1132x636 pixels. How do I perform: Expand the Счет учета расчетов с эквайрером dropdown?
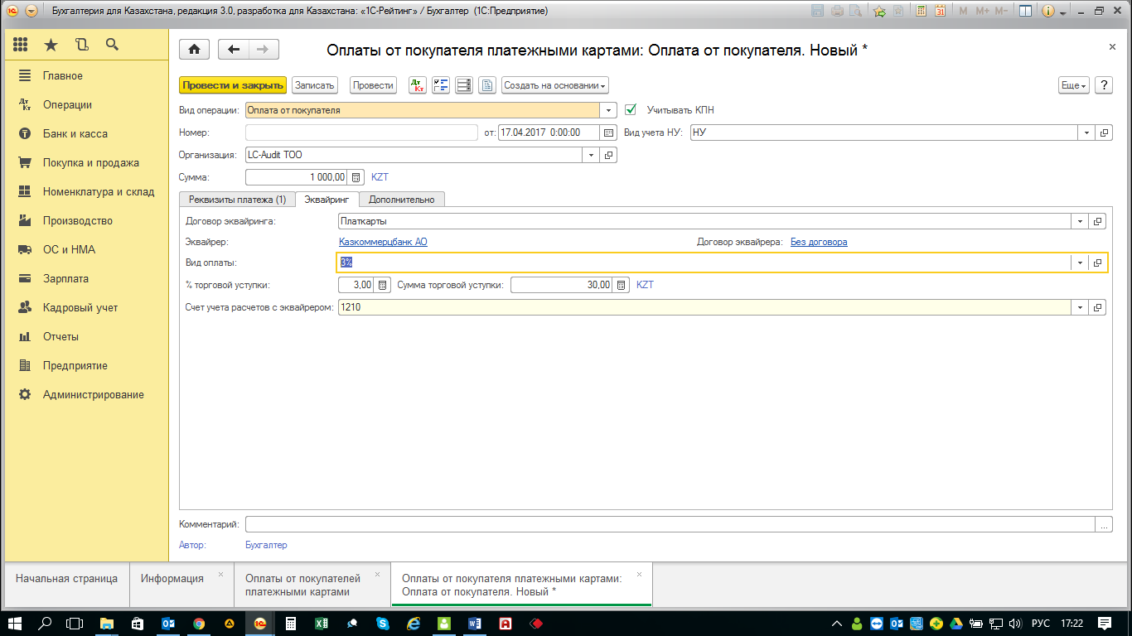point(1080,307)
